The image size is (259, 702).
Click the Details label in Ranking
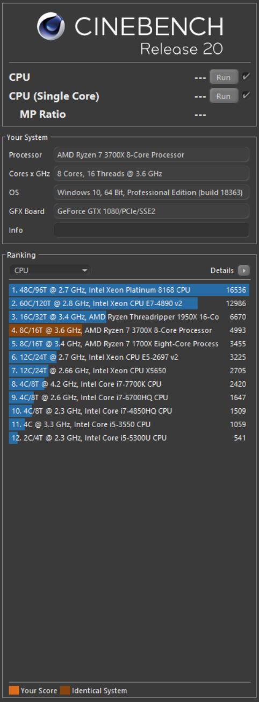click(x=222, y=271)
